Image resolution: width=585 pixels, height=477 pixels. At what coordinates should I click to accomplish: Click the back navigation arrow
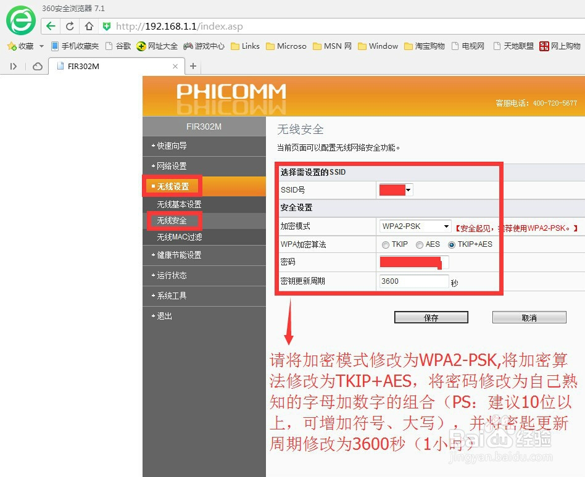point(50,27)
